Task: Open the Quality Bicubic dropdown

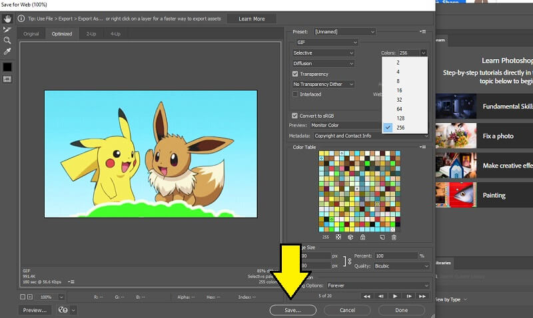Action: point(402,266)
